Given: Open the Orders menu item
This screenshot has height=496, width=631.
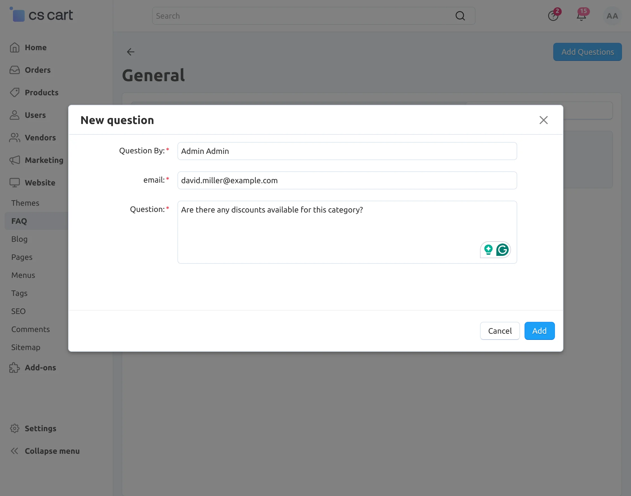Looking at the screenshot, I should pos(38,70).
